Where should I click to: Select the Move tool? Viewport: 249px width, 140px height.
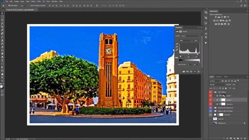point(2,13)
